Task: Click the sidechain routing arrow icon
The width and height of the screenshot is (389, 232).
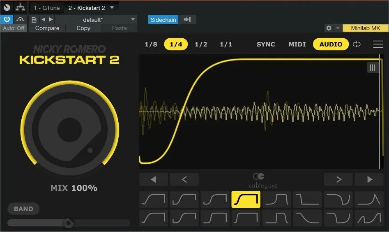Action: [187, 19]
